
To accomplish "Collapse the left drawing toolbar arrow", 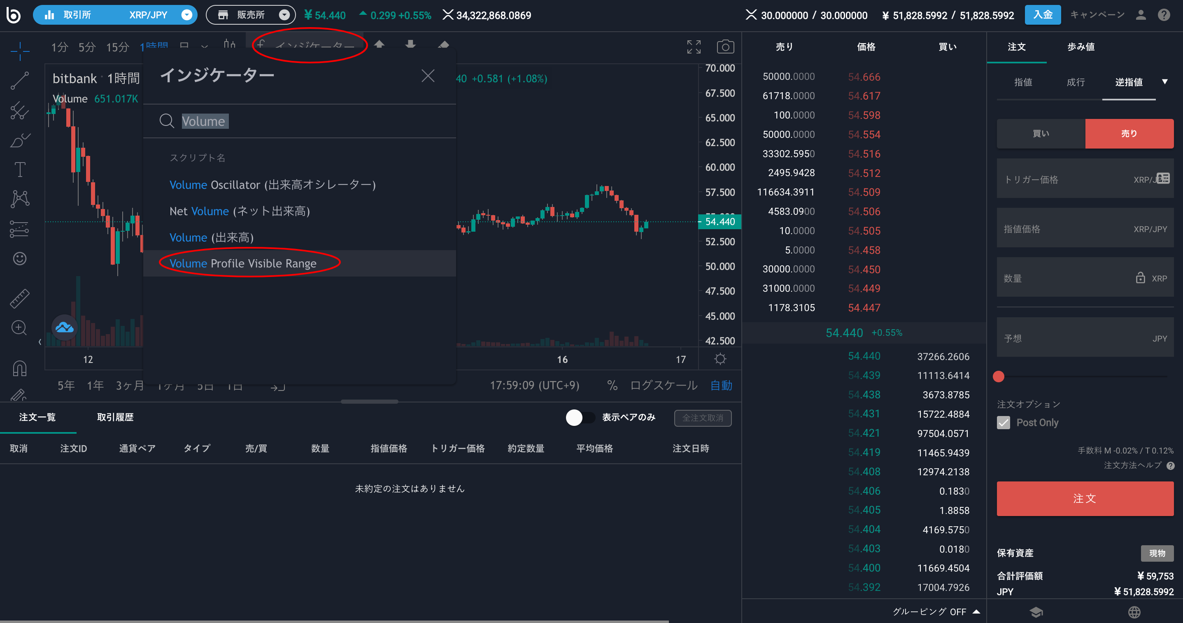I will 40,342.
